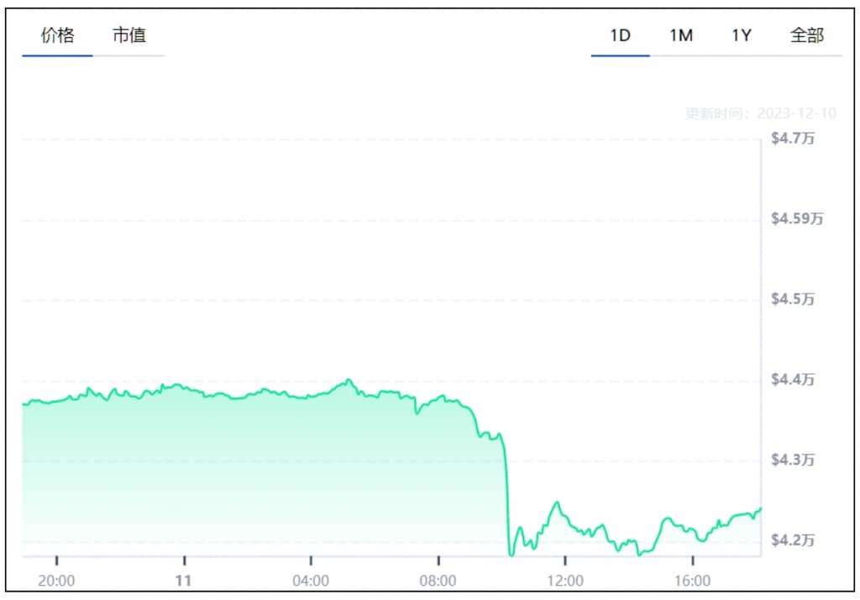This screenshot has width=860, height=600.
Task: Select the 1D time range
Action: point(620,35)
